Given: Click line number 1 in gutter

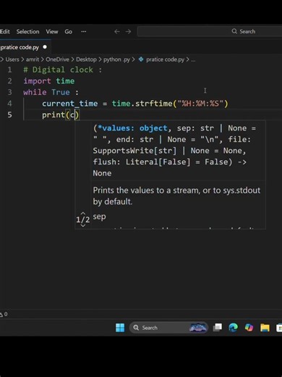Looking at the screenshot, I should [x=9, y=70].
